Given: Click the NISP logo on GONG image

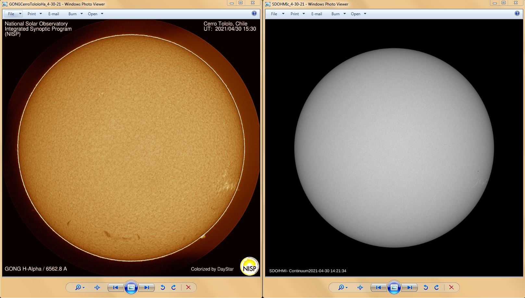Looking at the screenshot, I should pos(249,266).
